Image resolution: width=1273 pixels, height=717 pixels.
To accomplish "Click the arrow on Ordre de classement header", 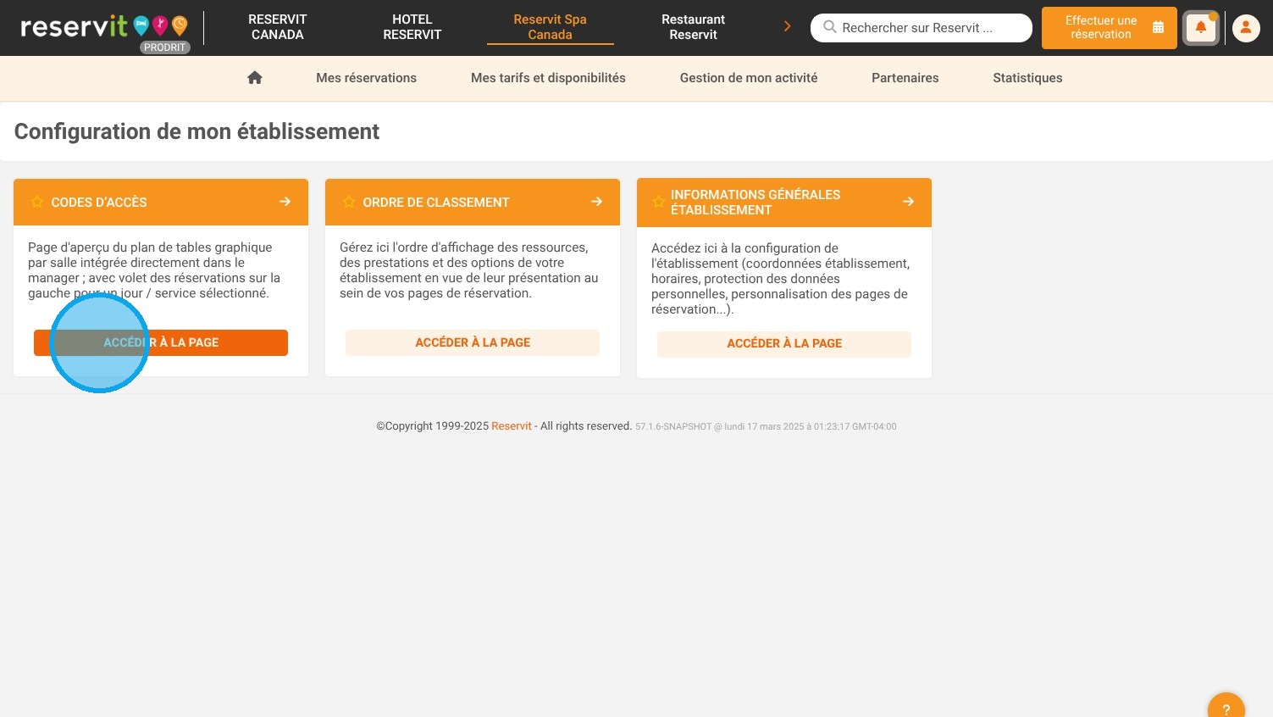I will (596, 202).
